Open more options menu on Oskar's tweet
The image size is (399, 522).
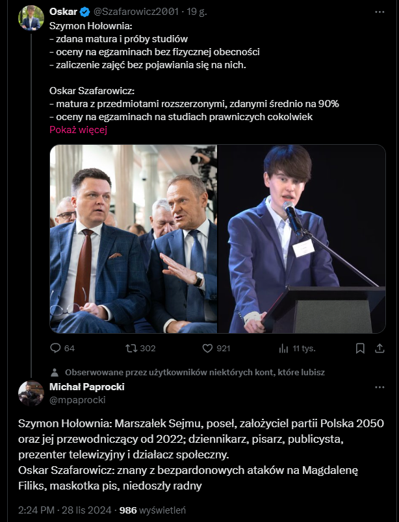pos(380,12)
